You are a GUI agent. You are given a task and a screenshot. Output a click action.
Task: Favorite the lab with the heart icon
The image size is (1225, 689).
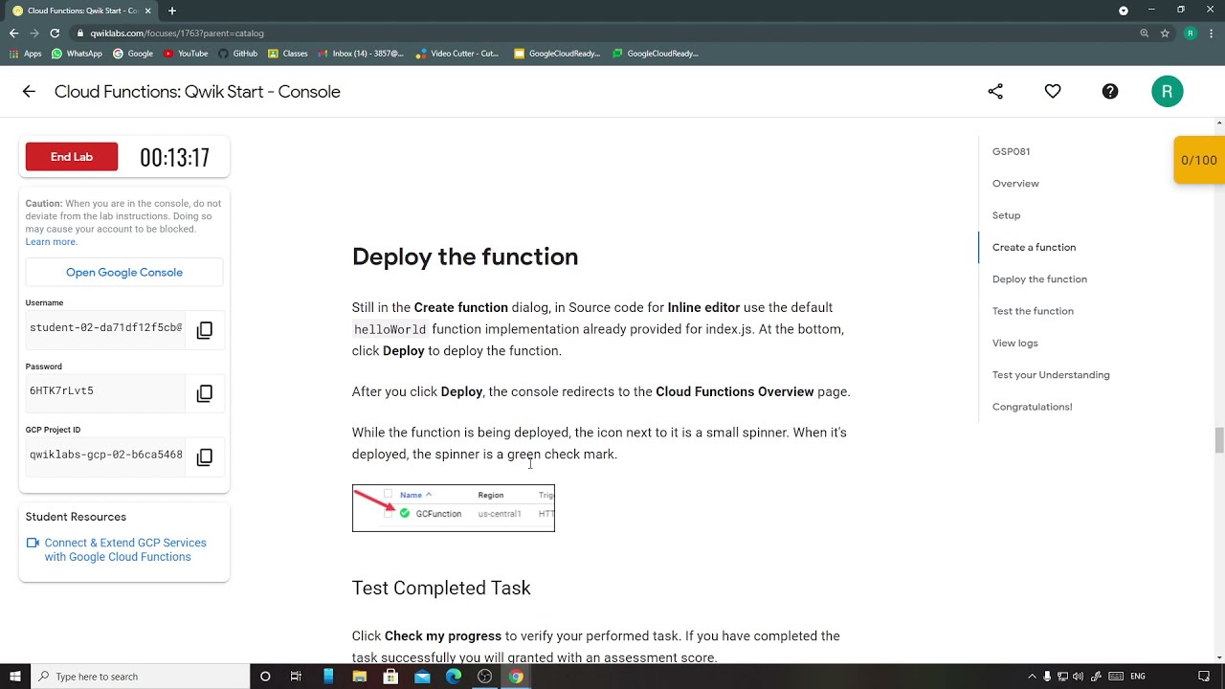coord(1053,92)
